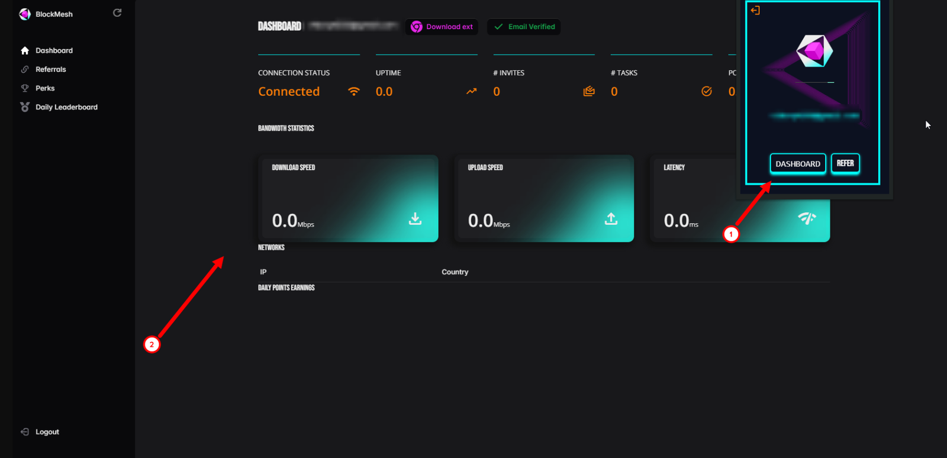Click the invites icon
The height and width of the screenshot is (458, 947).
coord(588,92)
